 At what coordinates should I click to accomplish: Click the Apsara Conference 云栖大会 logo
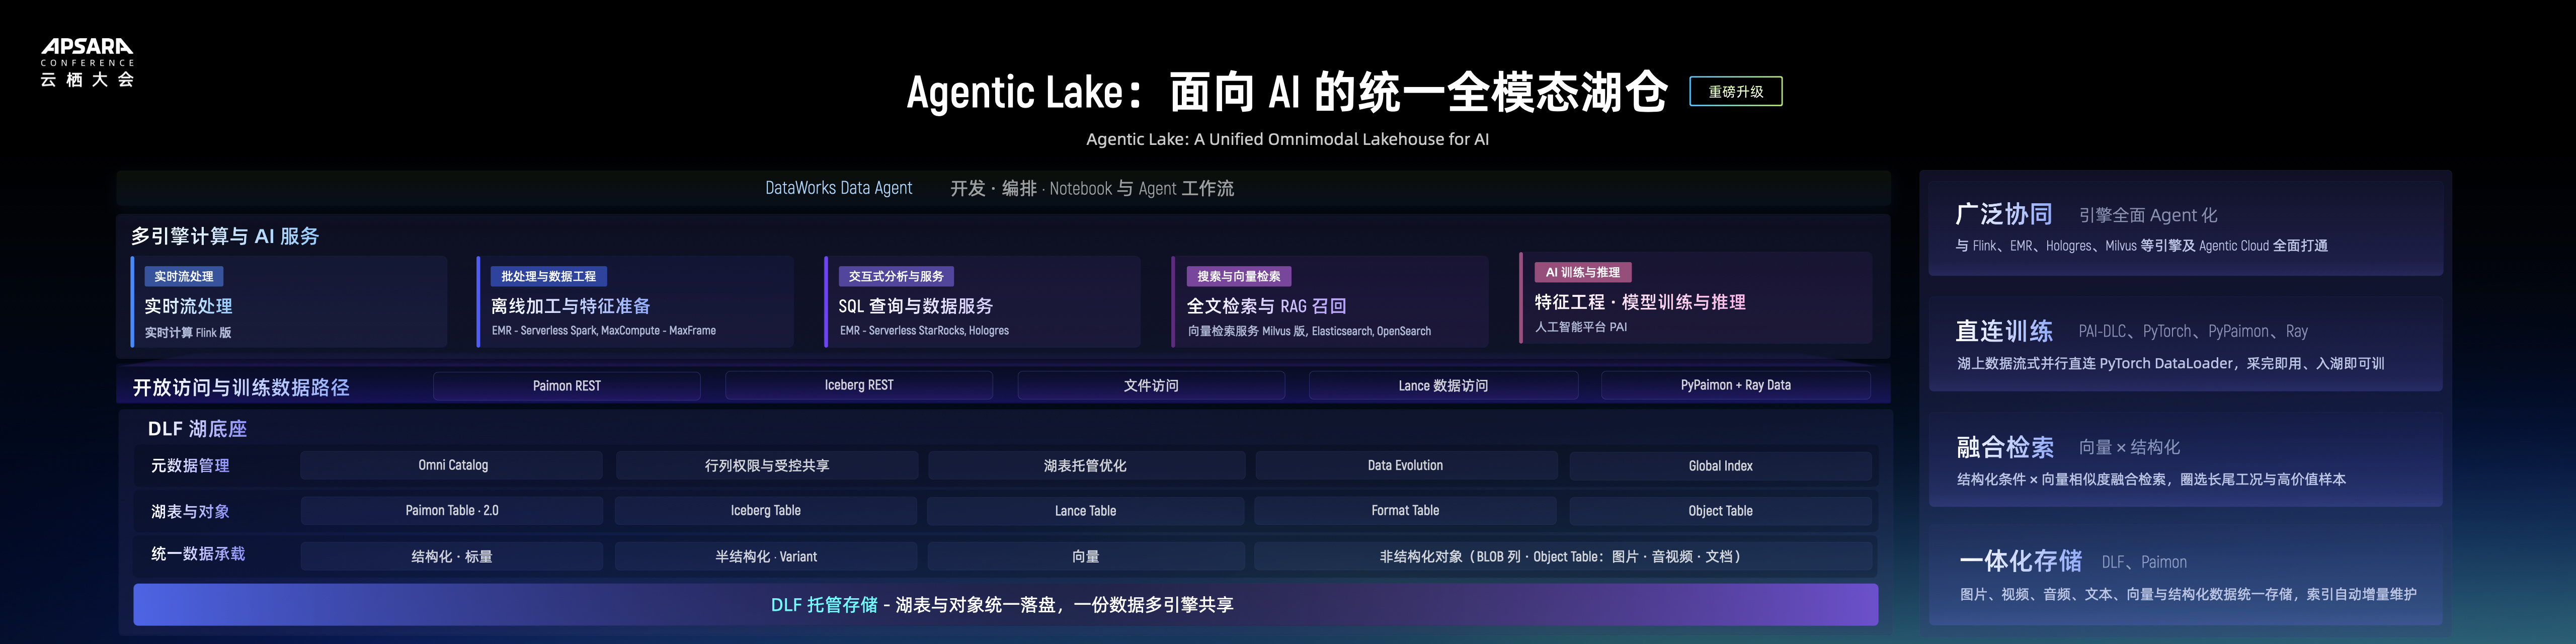(87, 62)
